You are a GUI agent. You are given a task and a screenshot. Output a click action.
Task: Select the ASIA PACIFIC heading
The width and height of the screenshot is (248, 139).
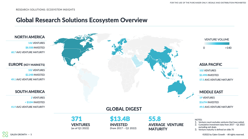coord(211,65)
